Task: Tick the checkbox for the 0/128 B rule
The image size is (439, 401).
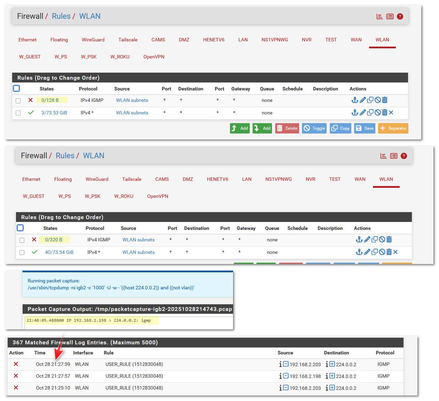Action: click(x=18, y=101)
